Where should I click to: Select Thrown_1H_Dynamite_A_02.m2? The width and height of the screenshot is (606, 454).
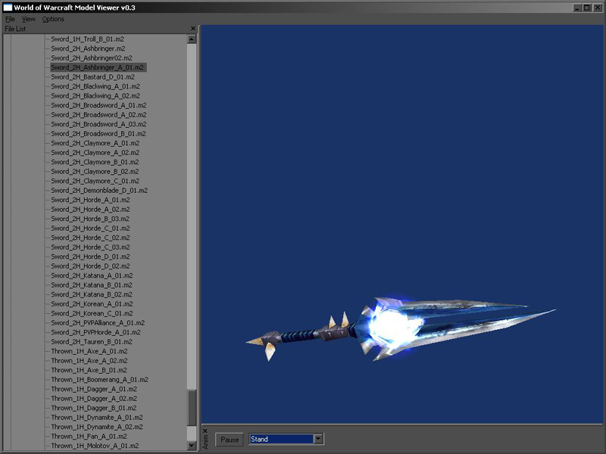[97, 427]
